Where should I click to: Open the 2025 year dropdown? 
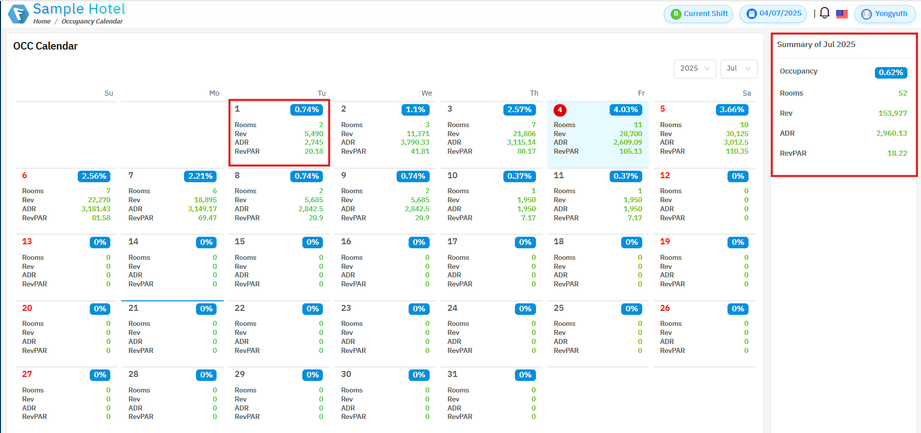(x=694, y=69)
